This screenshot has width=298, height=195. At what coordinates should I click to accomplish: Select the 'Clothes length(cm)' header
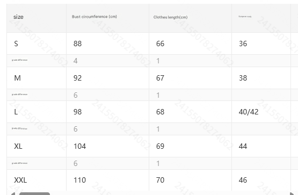170,17
